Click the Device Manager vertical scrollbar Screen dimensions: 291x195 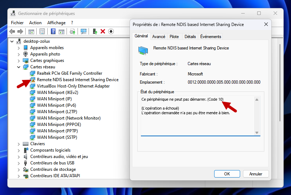[x=280, y=83]
